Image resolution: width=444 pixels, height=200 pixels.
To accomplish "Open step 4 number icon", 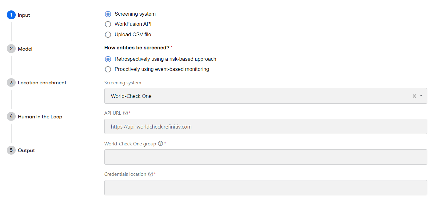I will tap(11, 117).
